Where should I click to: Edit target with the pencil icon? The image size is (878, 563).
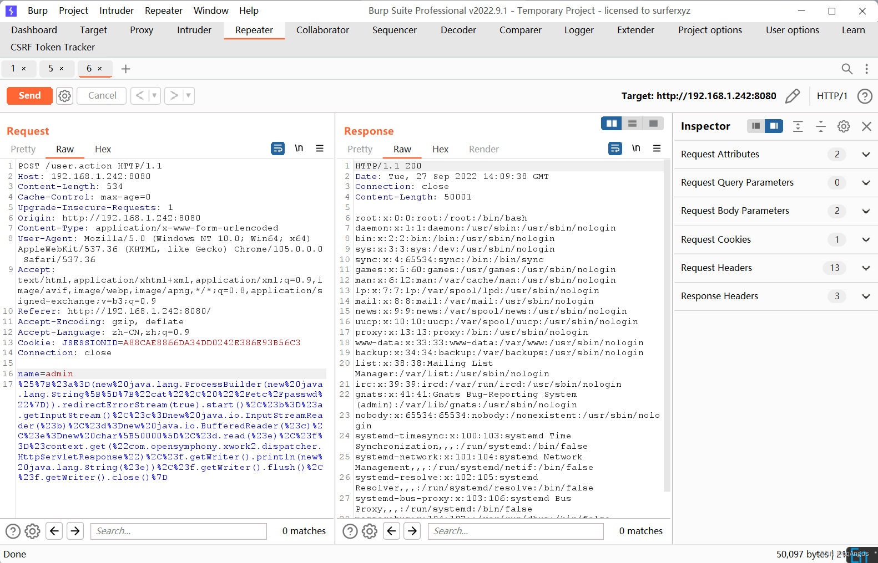point(793,96)
